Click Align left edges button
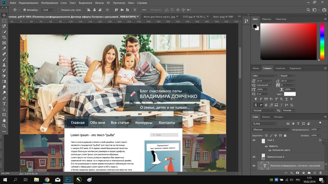 point(89,10)
